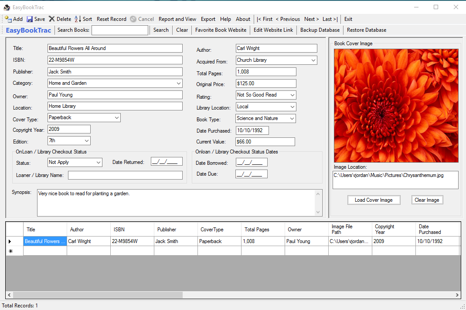Click the row selector arrow for first record

click(10, 241)
